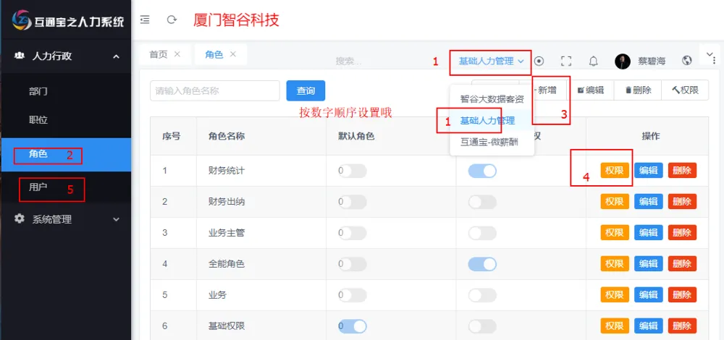Toggle the blue switch in the 全能角色 row

482,264
